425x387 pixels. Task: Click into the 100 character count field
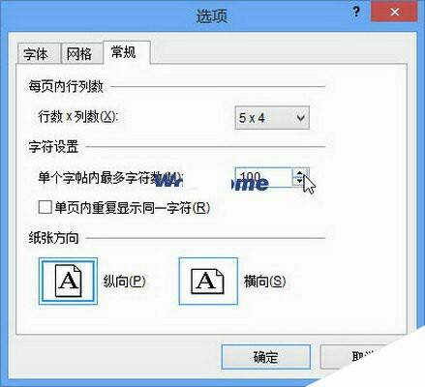coord(264,177)
